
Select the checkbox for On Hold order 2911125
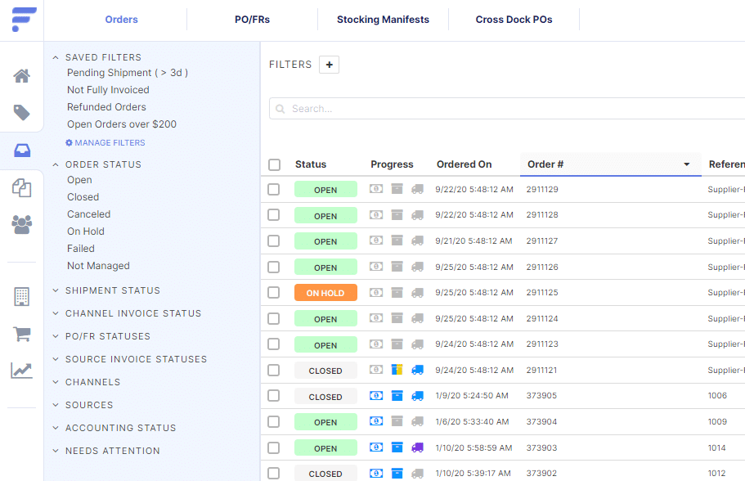tap(274, 292)
